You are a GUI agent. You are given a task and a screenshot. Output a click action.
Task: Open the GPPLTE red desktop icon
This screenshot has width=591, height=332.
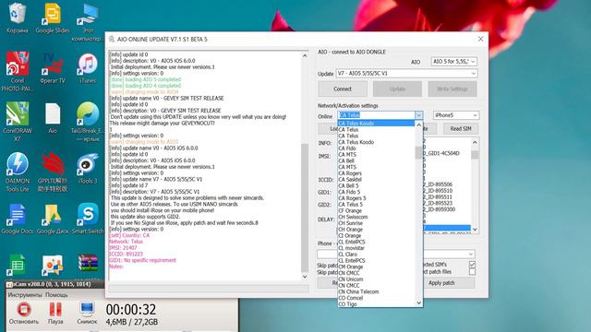pyautogui.click(x=53, y=172)
